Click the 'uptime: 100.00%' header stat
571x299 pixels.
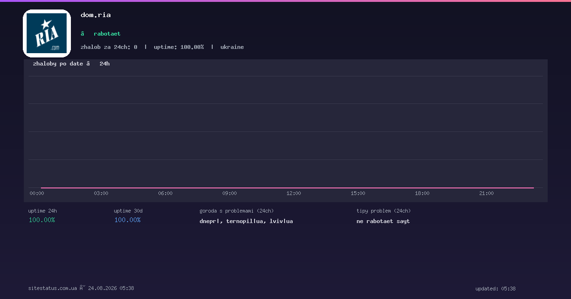click(179, 47)
